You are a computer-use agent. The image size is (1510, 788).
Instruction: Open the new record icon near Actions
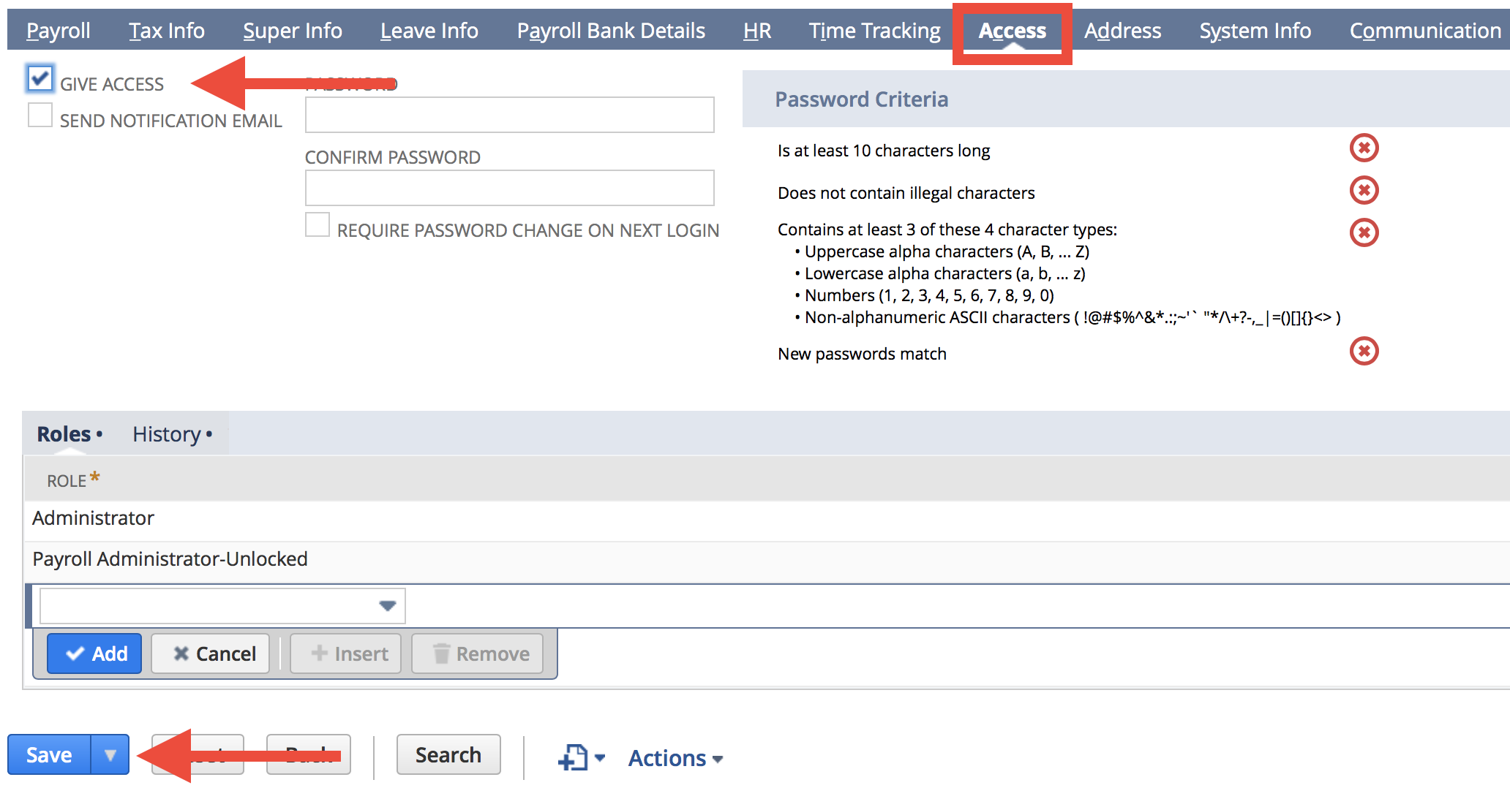[574, 757]
